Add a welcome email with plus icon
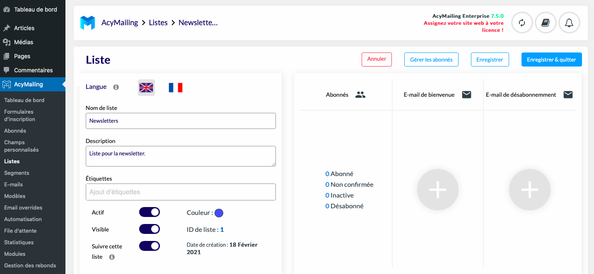The width and height of the screenshot is (594, 274). 438,190
